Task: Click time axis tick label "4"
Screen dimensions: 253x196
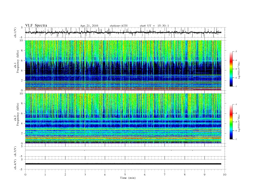Action: [x=105, y=175]
